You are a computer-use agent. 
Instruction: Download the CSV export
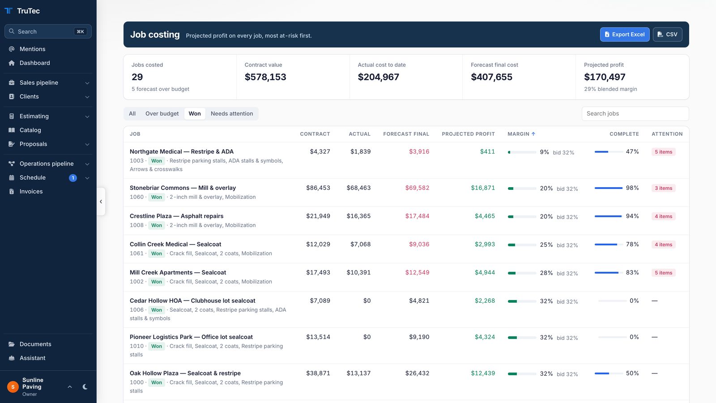(668, 34)
